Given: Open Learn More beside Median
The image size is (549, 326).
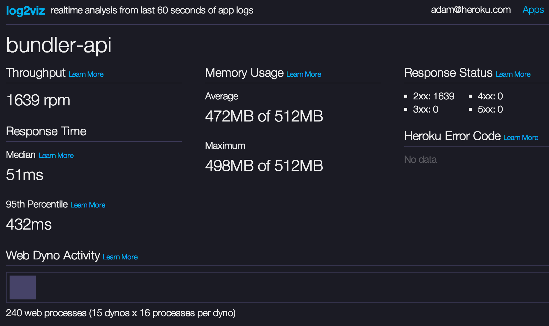Looking at the screenshot, I should click(x=56, y=156).
